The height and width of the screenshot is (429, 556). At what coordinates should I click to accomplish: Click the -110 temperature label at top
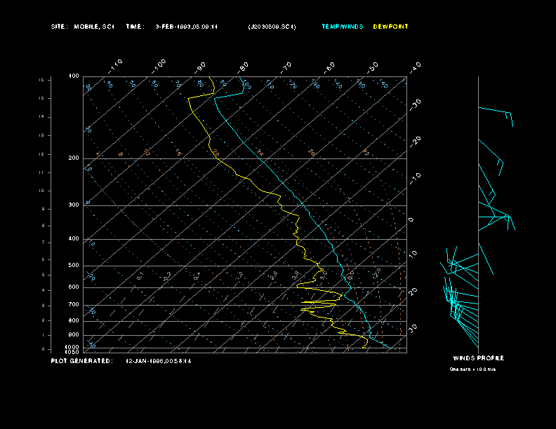117,65
